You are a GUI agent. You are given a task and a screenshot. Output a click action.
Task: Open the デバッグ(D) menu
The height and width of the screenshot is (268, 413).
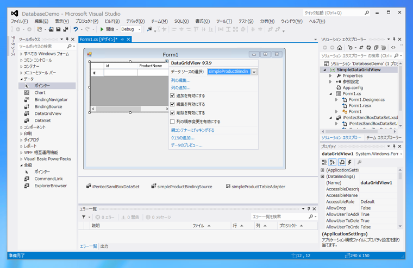coord(135,21)
